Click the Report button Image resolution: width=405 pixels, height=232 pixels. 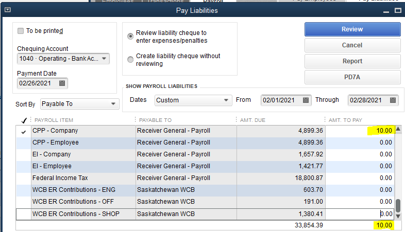[x=352, y=61]
